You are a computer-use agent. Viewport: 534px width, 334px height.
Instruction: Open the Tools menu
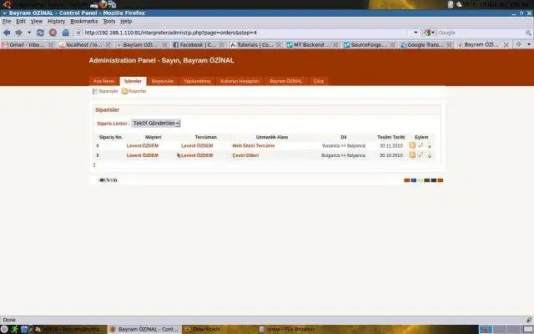point(109,21)
